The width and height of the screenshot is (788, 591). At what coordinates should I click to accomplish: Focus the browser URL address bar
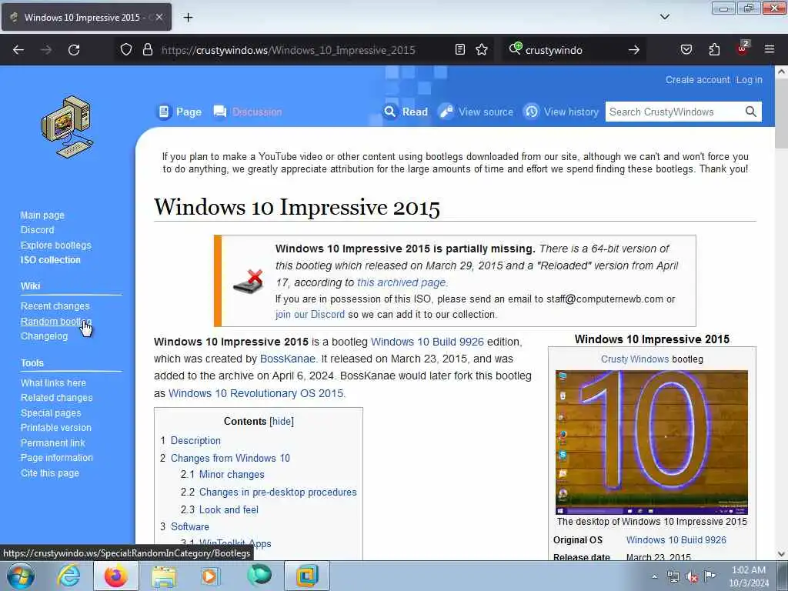pyautogui.click(x=288, y=50)
